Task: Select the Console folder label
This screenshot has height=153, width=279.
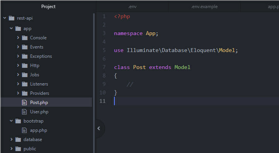Action: pyautogui.click(x=38, y=38)
